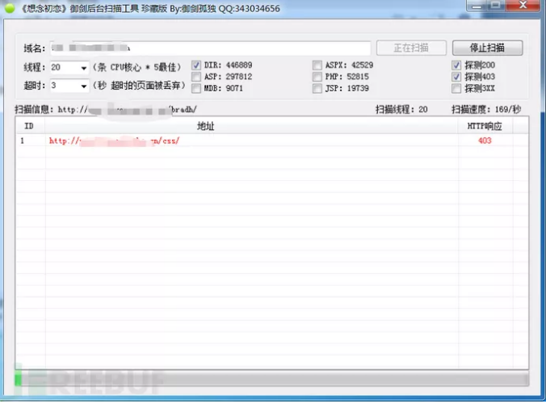Click ID cell 1 in results list
The height and width of the screenshot is (404, 546).
click(x=23, y=141)
